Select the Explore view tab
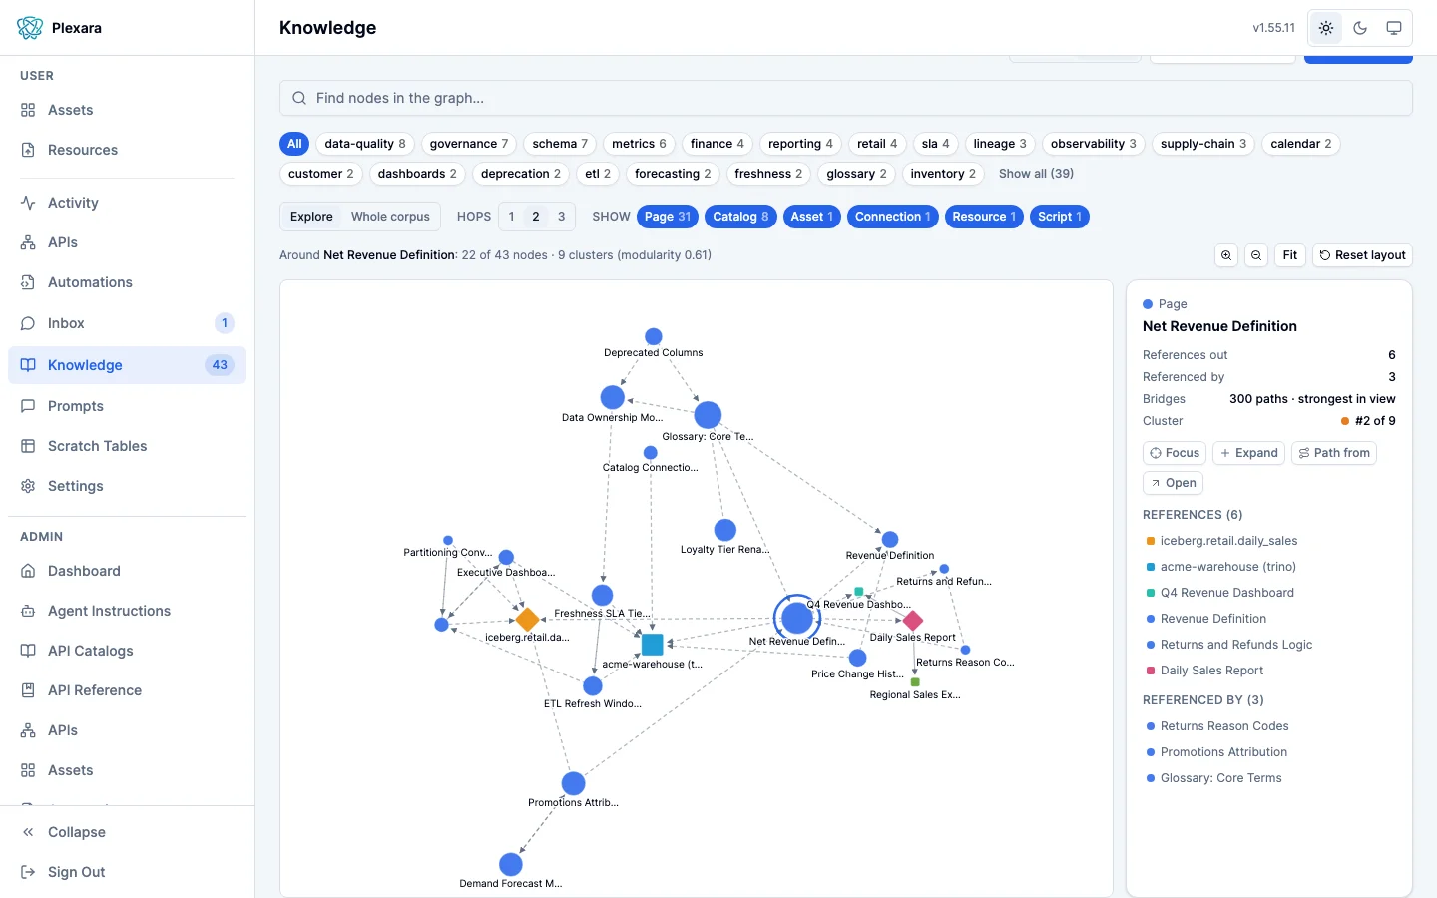 pos(311,217)
